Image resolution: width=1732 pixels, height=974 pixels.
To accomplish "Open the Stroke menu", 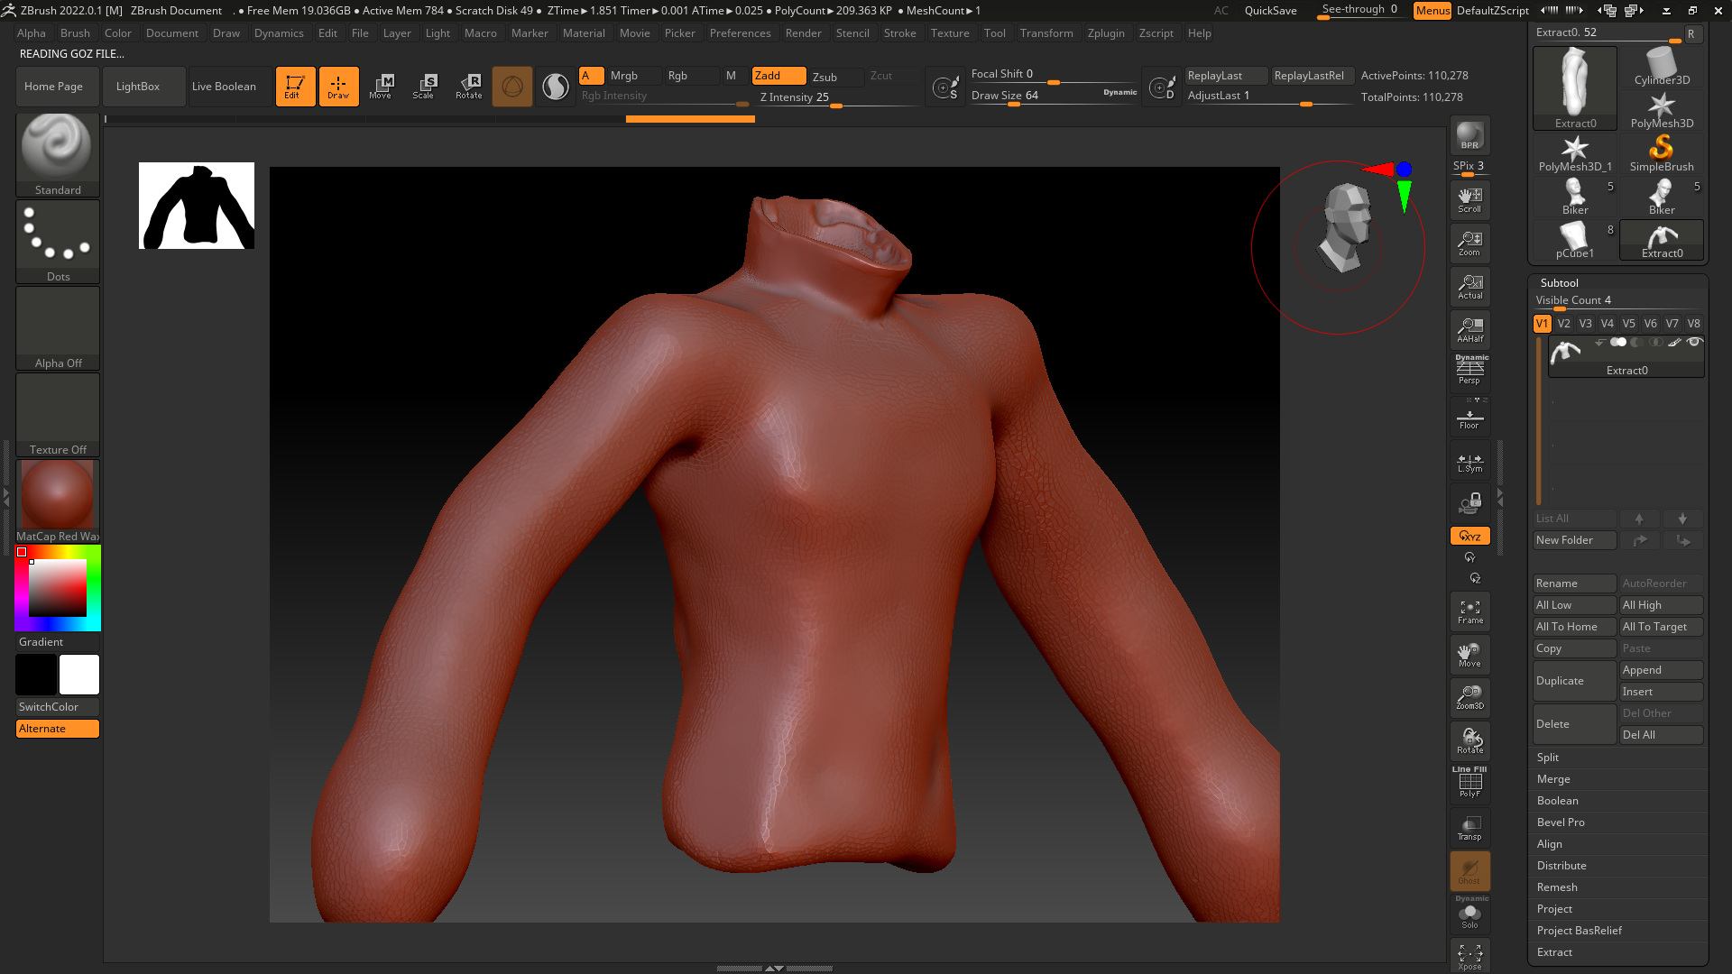I will 899,33.
